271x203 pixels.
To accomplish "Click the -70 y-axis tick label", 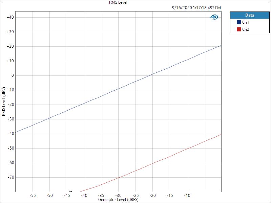I will (x=11, y=177).
